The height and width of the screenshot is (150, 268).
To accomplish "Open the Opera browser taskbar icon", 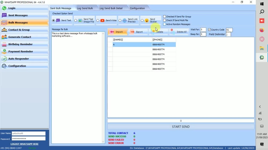I will [262, 39].
